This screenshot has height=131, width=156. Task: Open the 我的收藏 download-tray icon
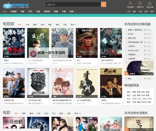click(150, 3)
